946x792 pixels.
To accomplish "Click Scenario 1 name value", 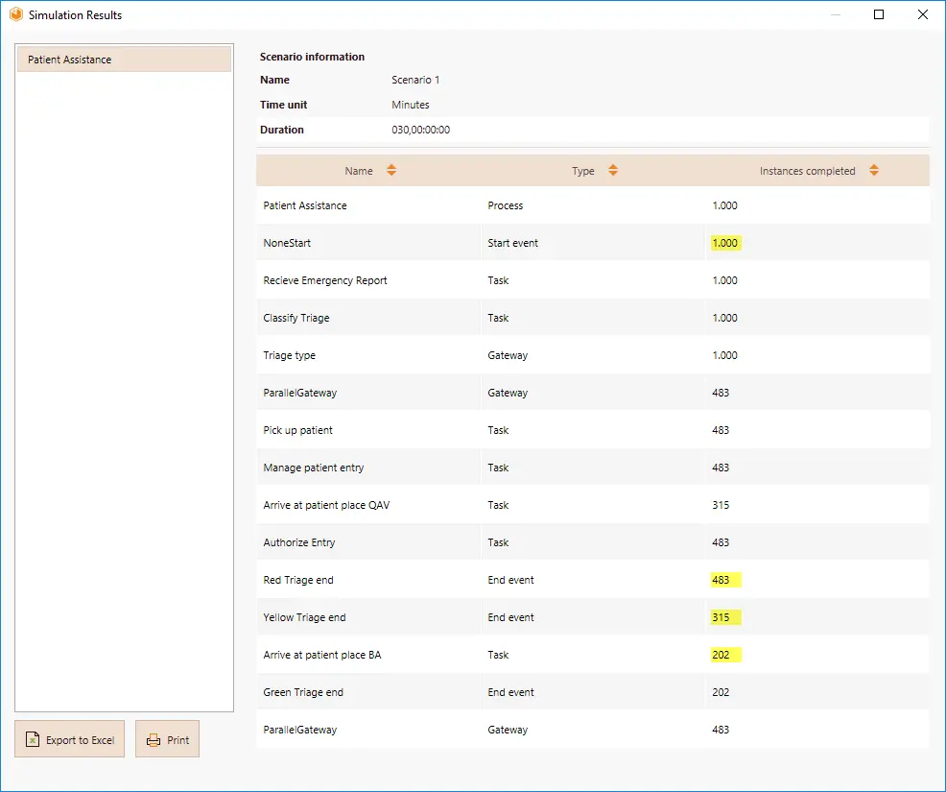I will click(415, 80).
